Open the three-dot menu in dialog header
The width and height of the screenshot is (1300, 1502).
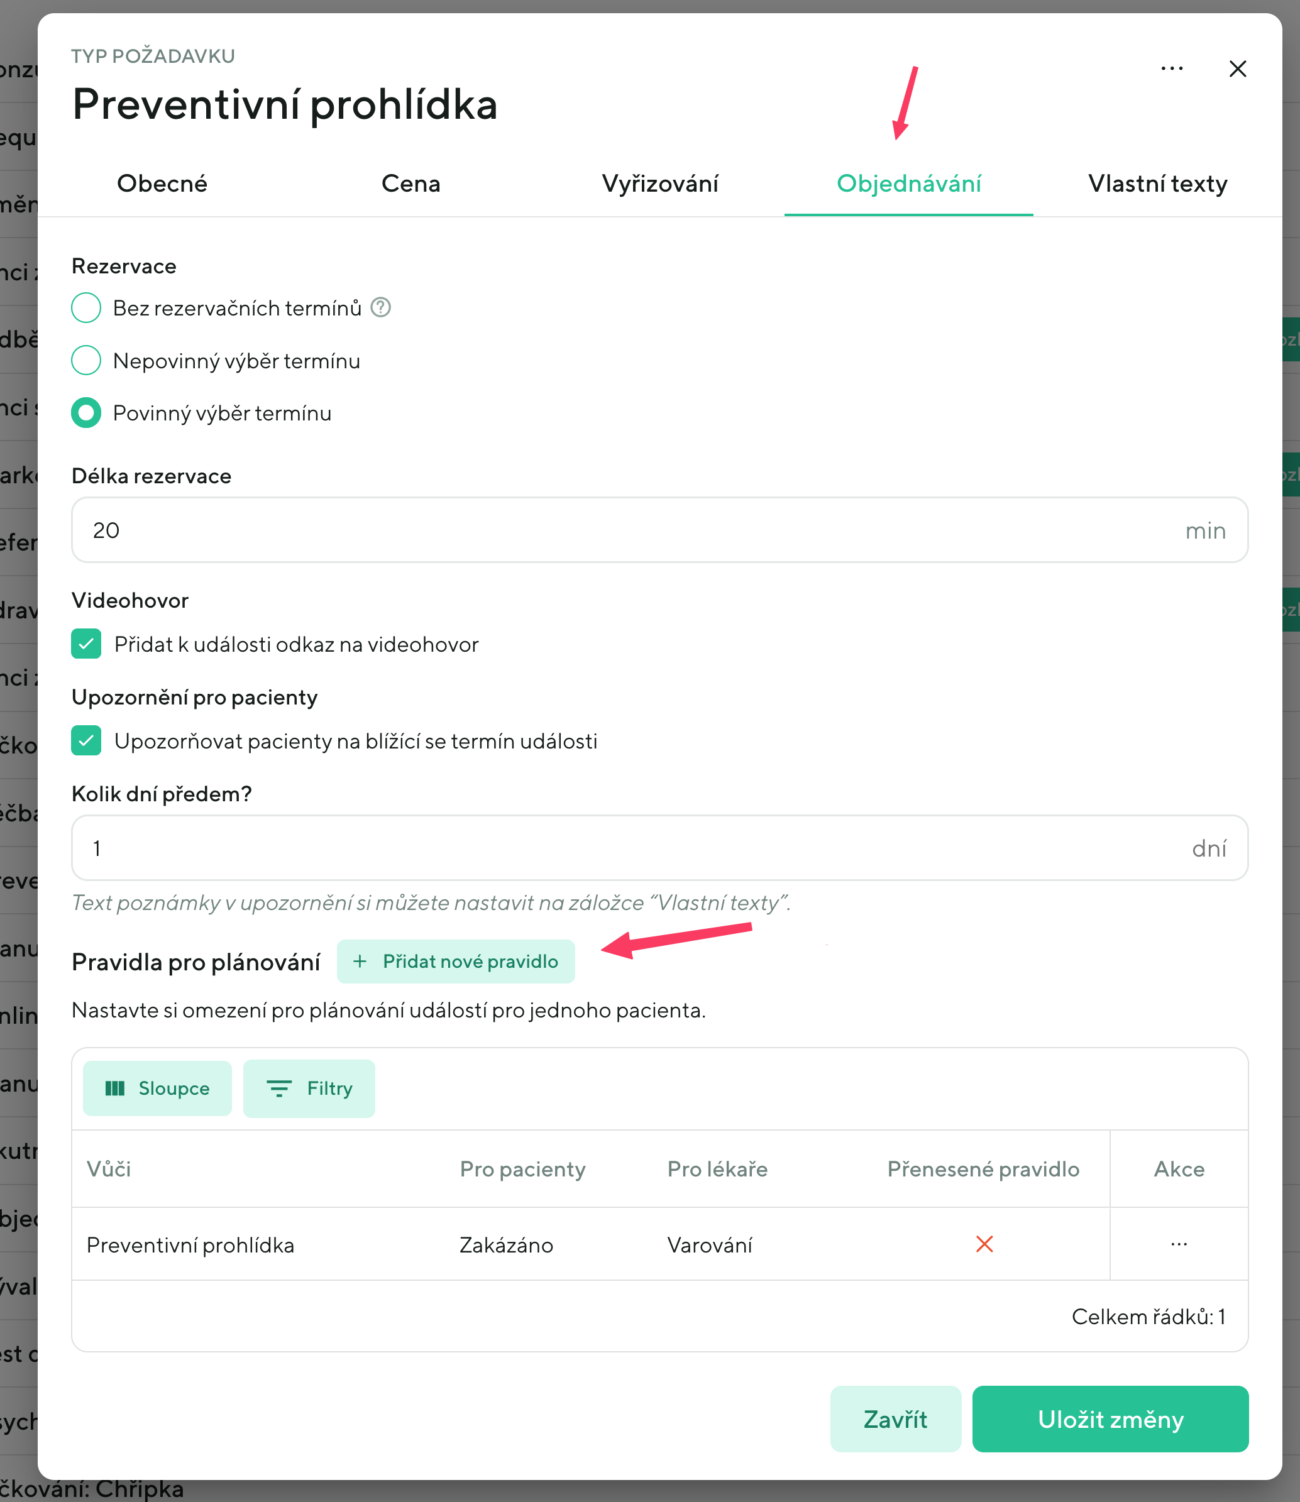[x=1172, y=69]
